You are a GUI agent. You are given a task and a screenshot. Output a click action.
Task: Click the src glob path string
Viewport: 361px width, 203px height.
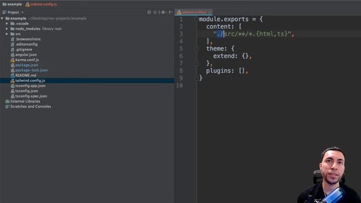point(252,34)
